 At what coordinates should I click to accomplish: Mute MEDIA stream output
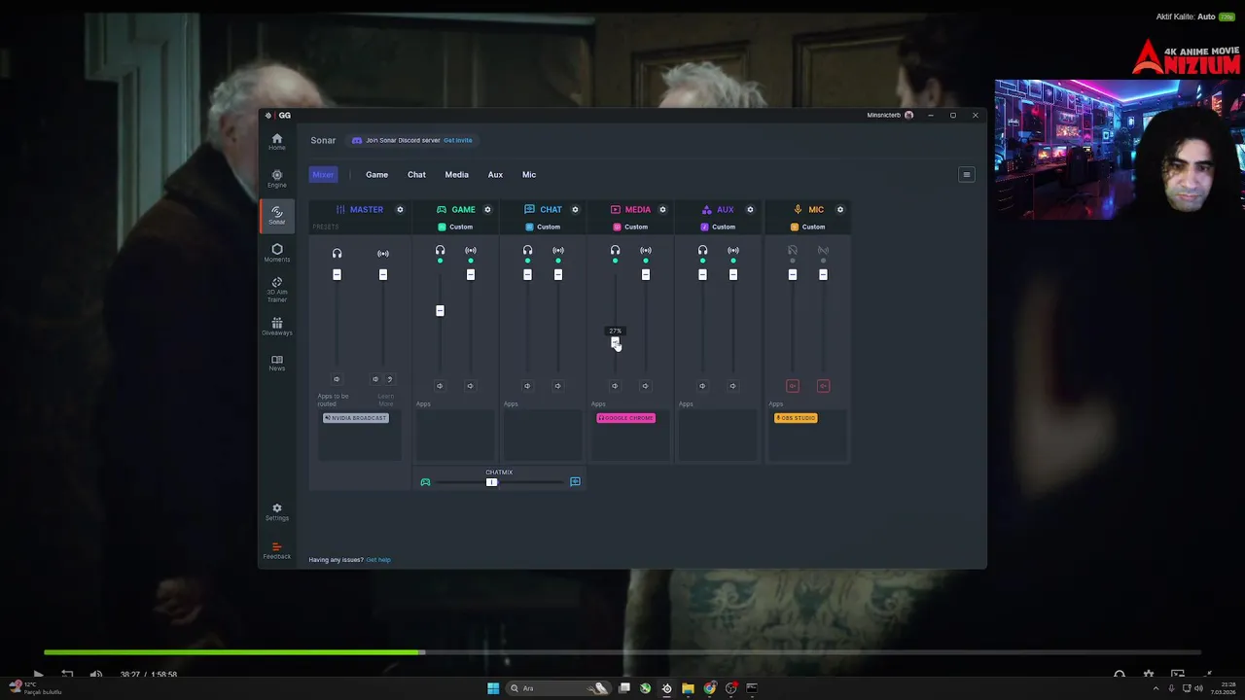click(x=645, y=386)
